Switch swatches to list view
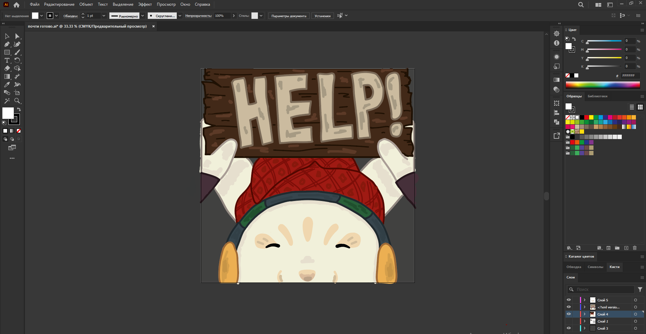The height and width of the screenshot is (334, 646). coord(632,107)
